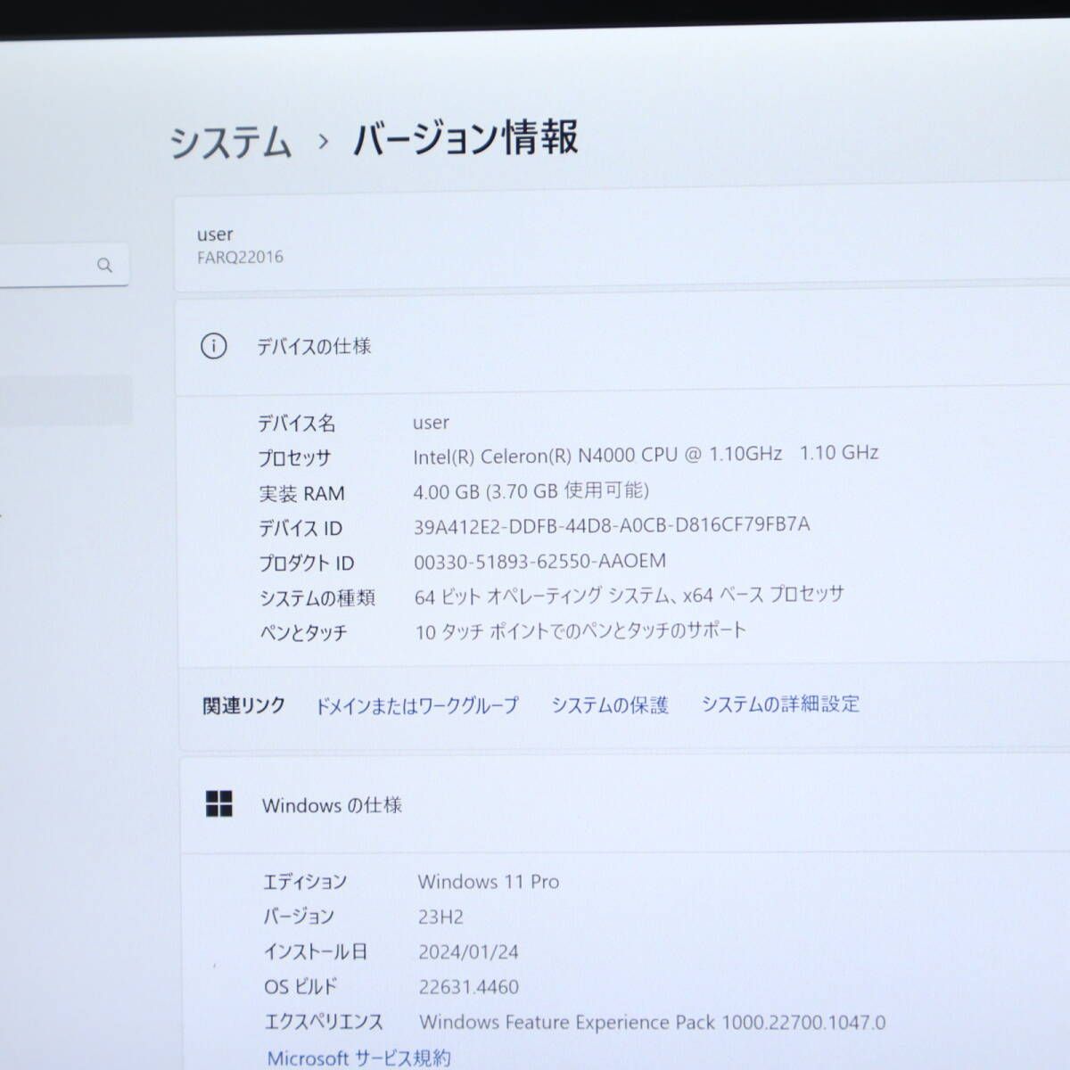Click the device specifications info icon
1070x1070 pixels.
click(213, 346)
